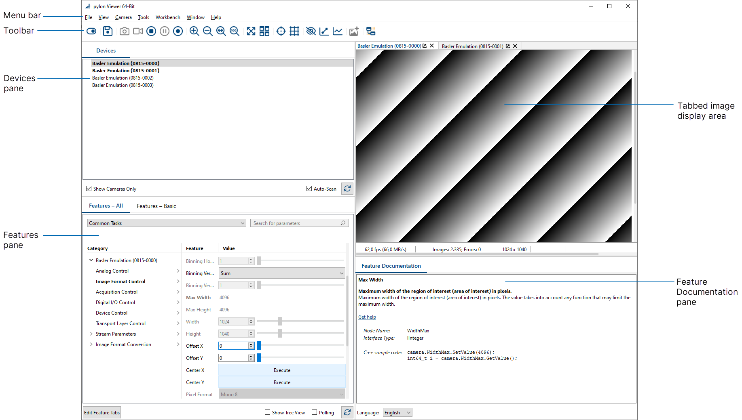742x420 pixels.
Task: Click the zoom out magnifier icon
Action: tap(208, 31)
